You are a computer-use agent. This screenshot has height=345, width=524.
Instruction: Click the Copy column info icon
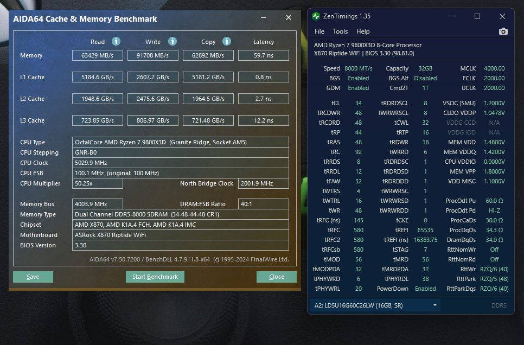[227, 42]
